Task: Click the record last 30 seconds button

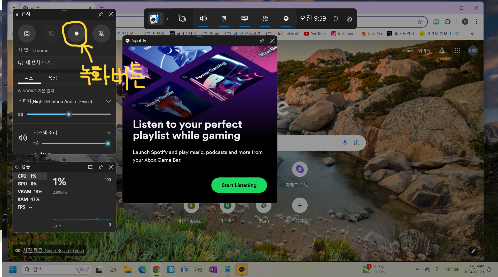Action: [52, 34]
